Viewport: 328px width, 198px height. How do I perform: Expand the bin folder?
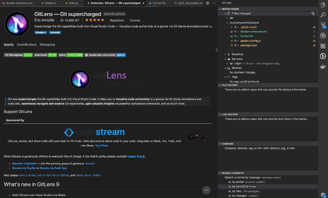(228, 18)
